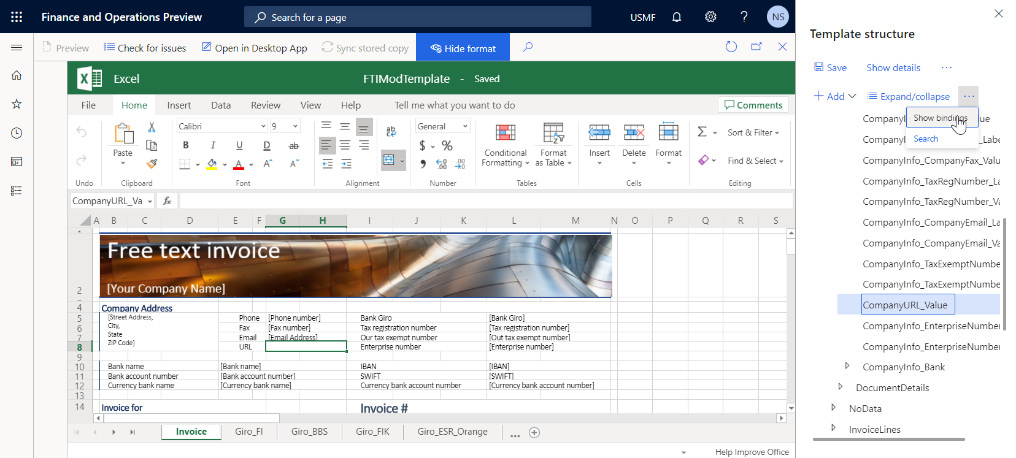Open the Name Box dropdown arrow

(x=150, y=201)
